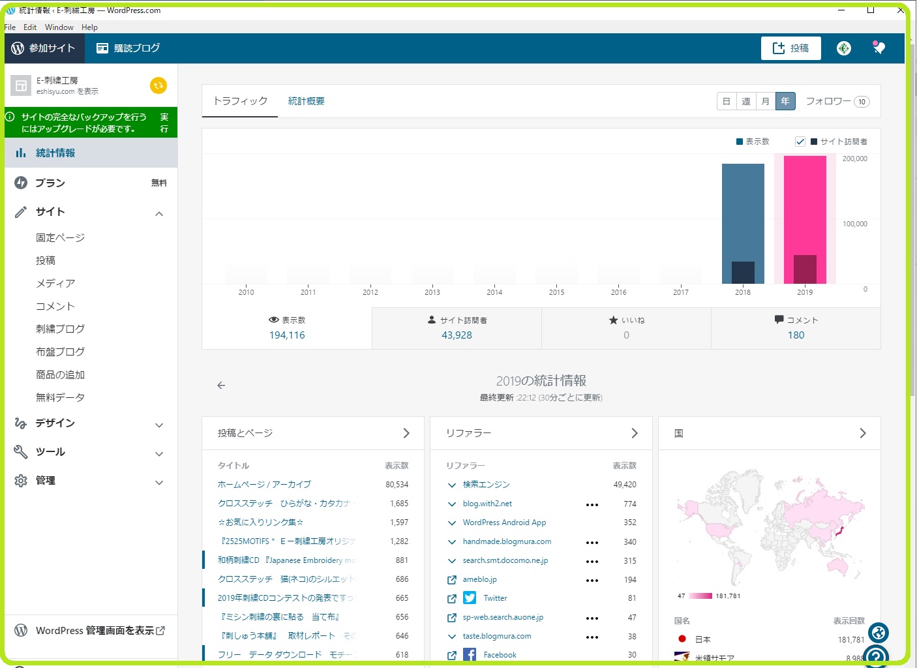Open the user profile avatar icon
This screenshot has height=668, width=917.
844,48
